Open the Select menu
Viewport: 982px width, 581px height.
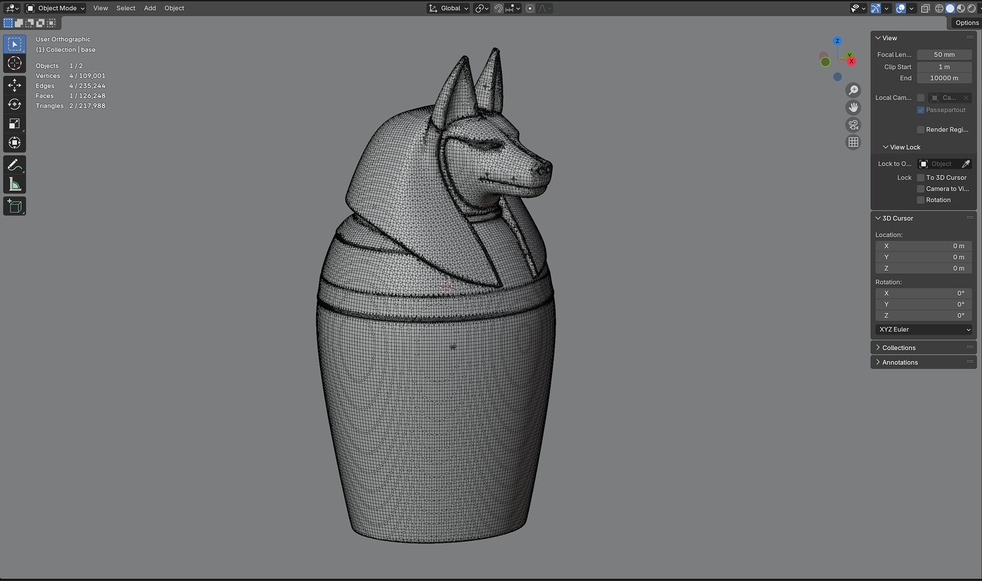pos(126,9)
